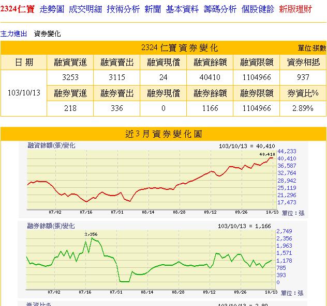Image resolution: width=327 pixels, height=306 pixels.
Task: Click the value 336
Action: point(117,108)
